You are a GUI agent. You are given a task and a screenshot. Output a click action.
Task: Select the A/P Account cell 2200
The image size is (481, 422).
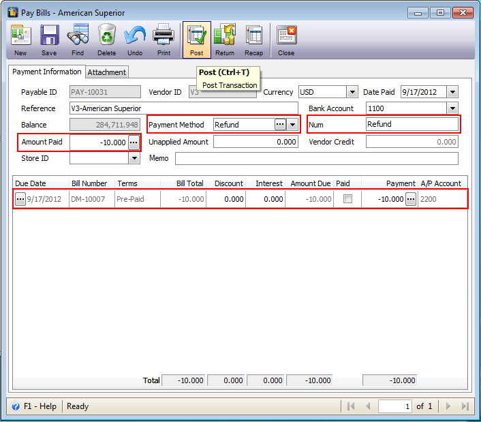pos(443,199)
